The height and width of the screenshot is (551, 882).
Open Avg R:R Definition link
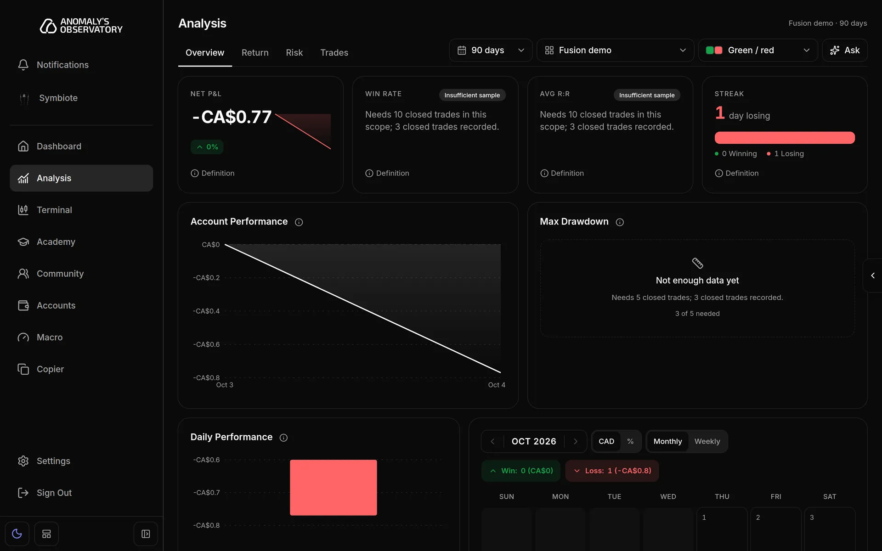tap(562, 173)
